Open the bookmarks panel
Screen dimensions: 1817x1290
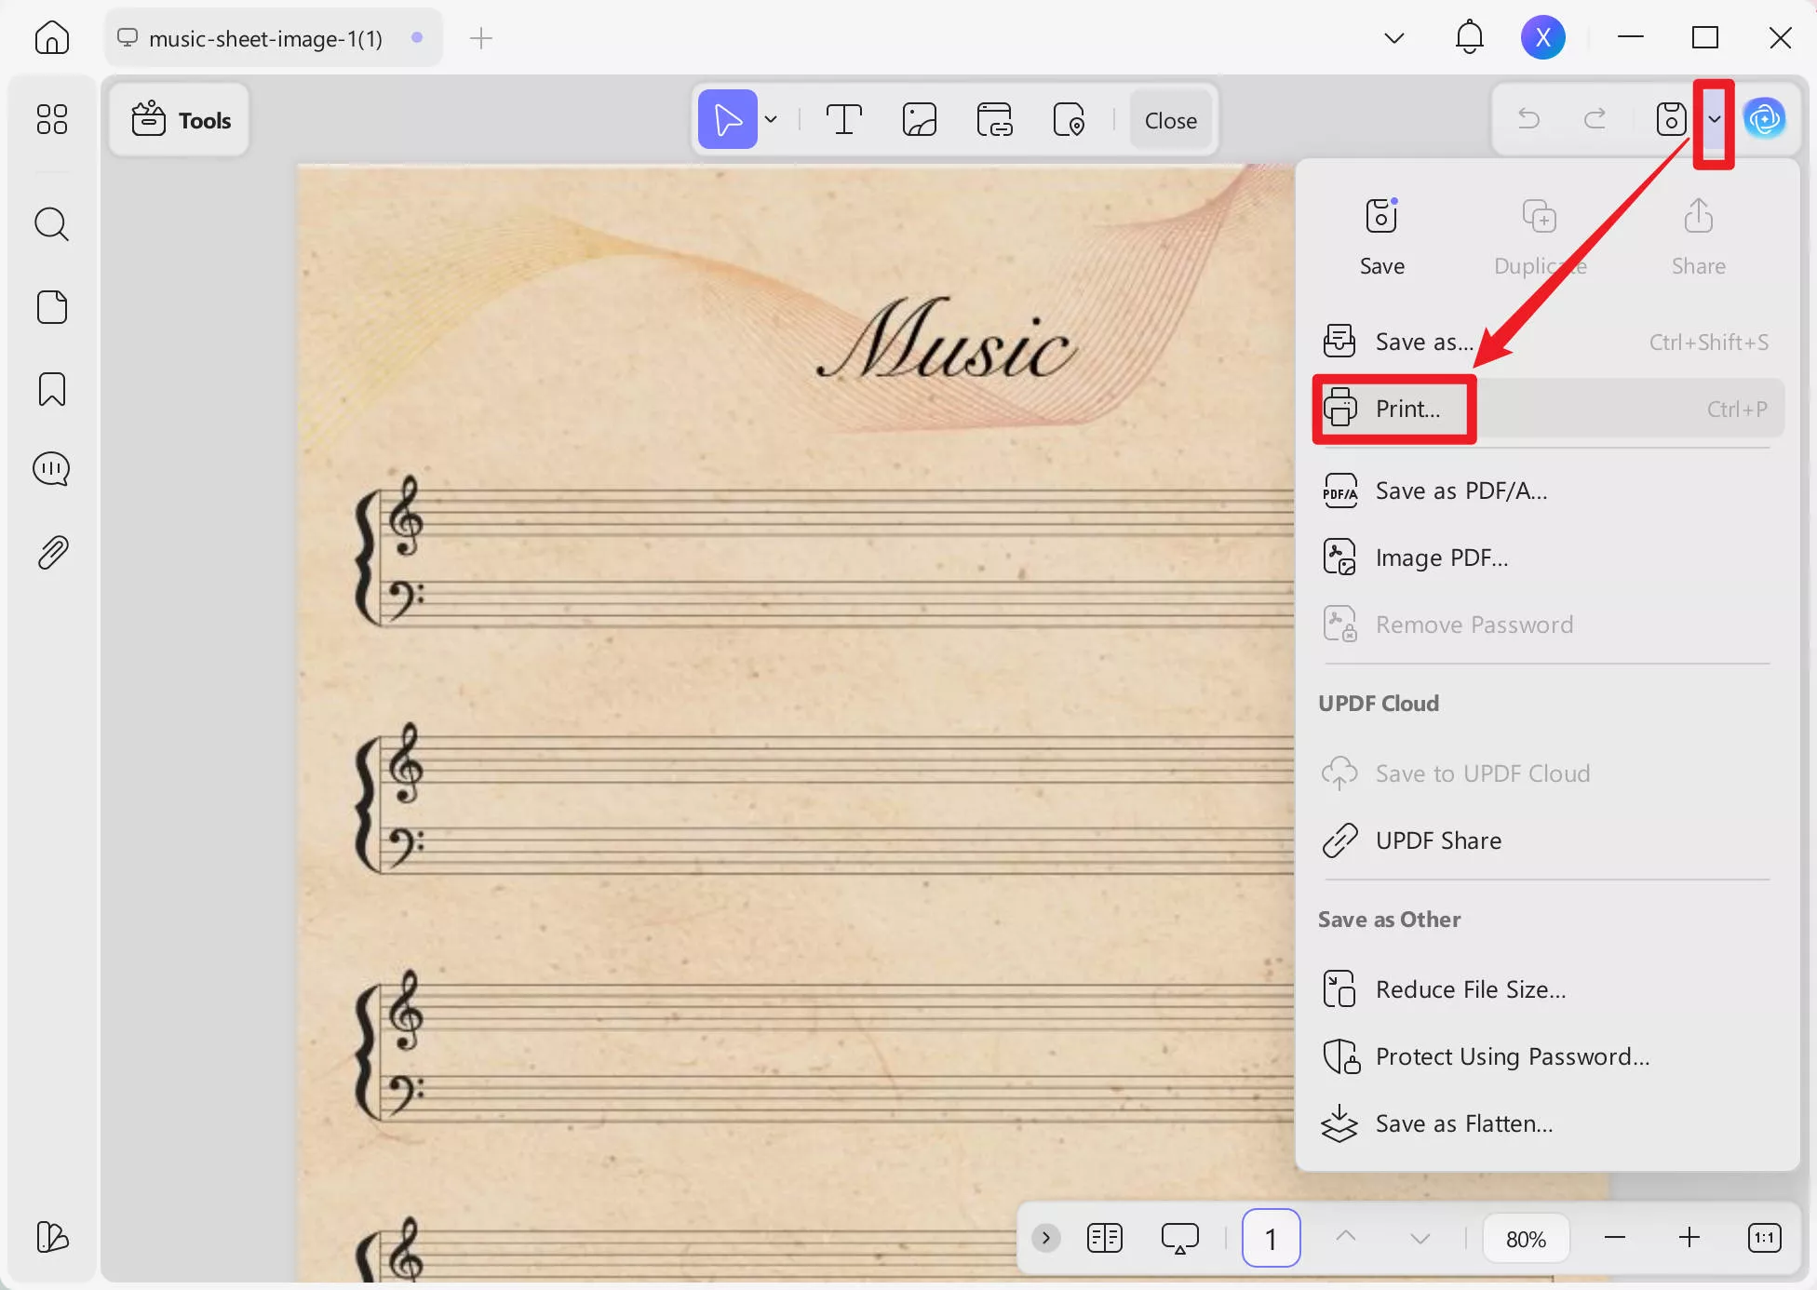pyautogui.click(x=51, y=389)
